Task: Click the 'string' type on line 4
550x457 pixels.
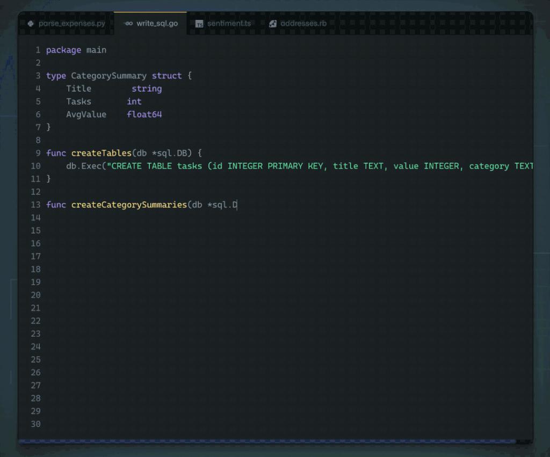Action: point(147,89)
